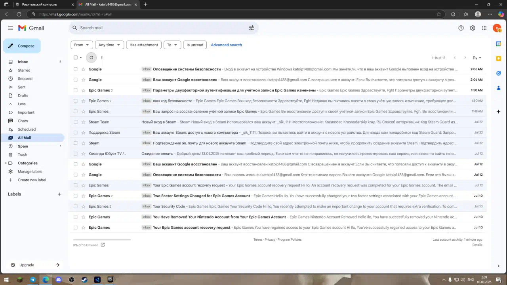Open a new browser tab
The height and width of the screenshot is (285, 507).
145,4
